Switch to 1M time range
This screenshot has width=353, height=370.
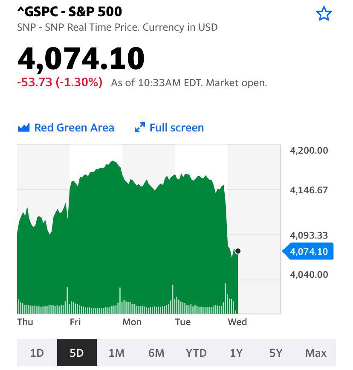point(116,353)
